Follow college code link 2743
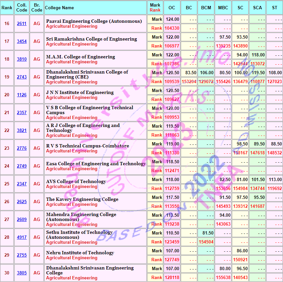This screenshot has width=283, height=282. click(22, 77)
